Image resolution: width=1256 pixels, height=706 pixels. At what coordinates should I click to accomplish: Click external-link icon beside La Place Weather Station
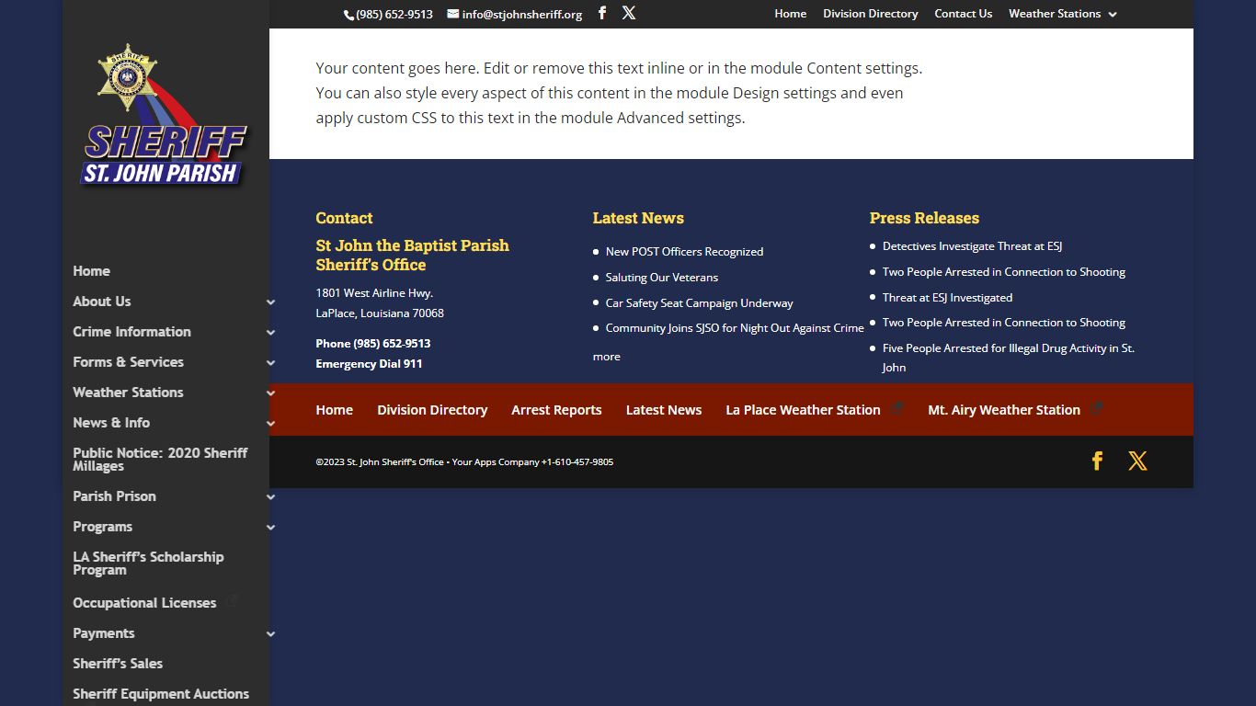click(897, 408)
